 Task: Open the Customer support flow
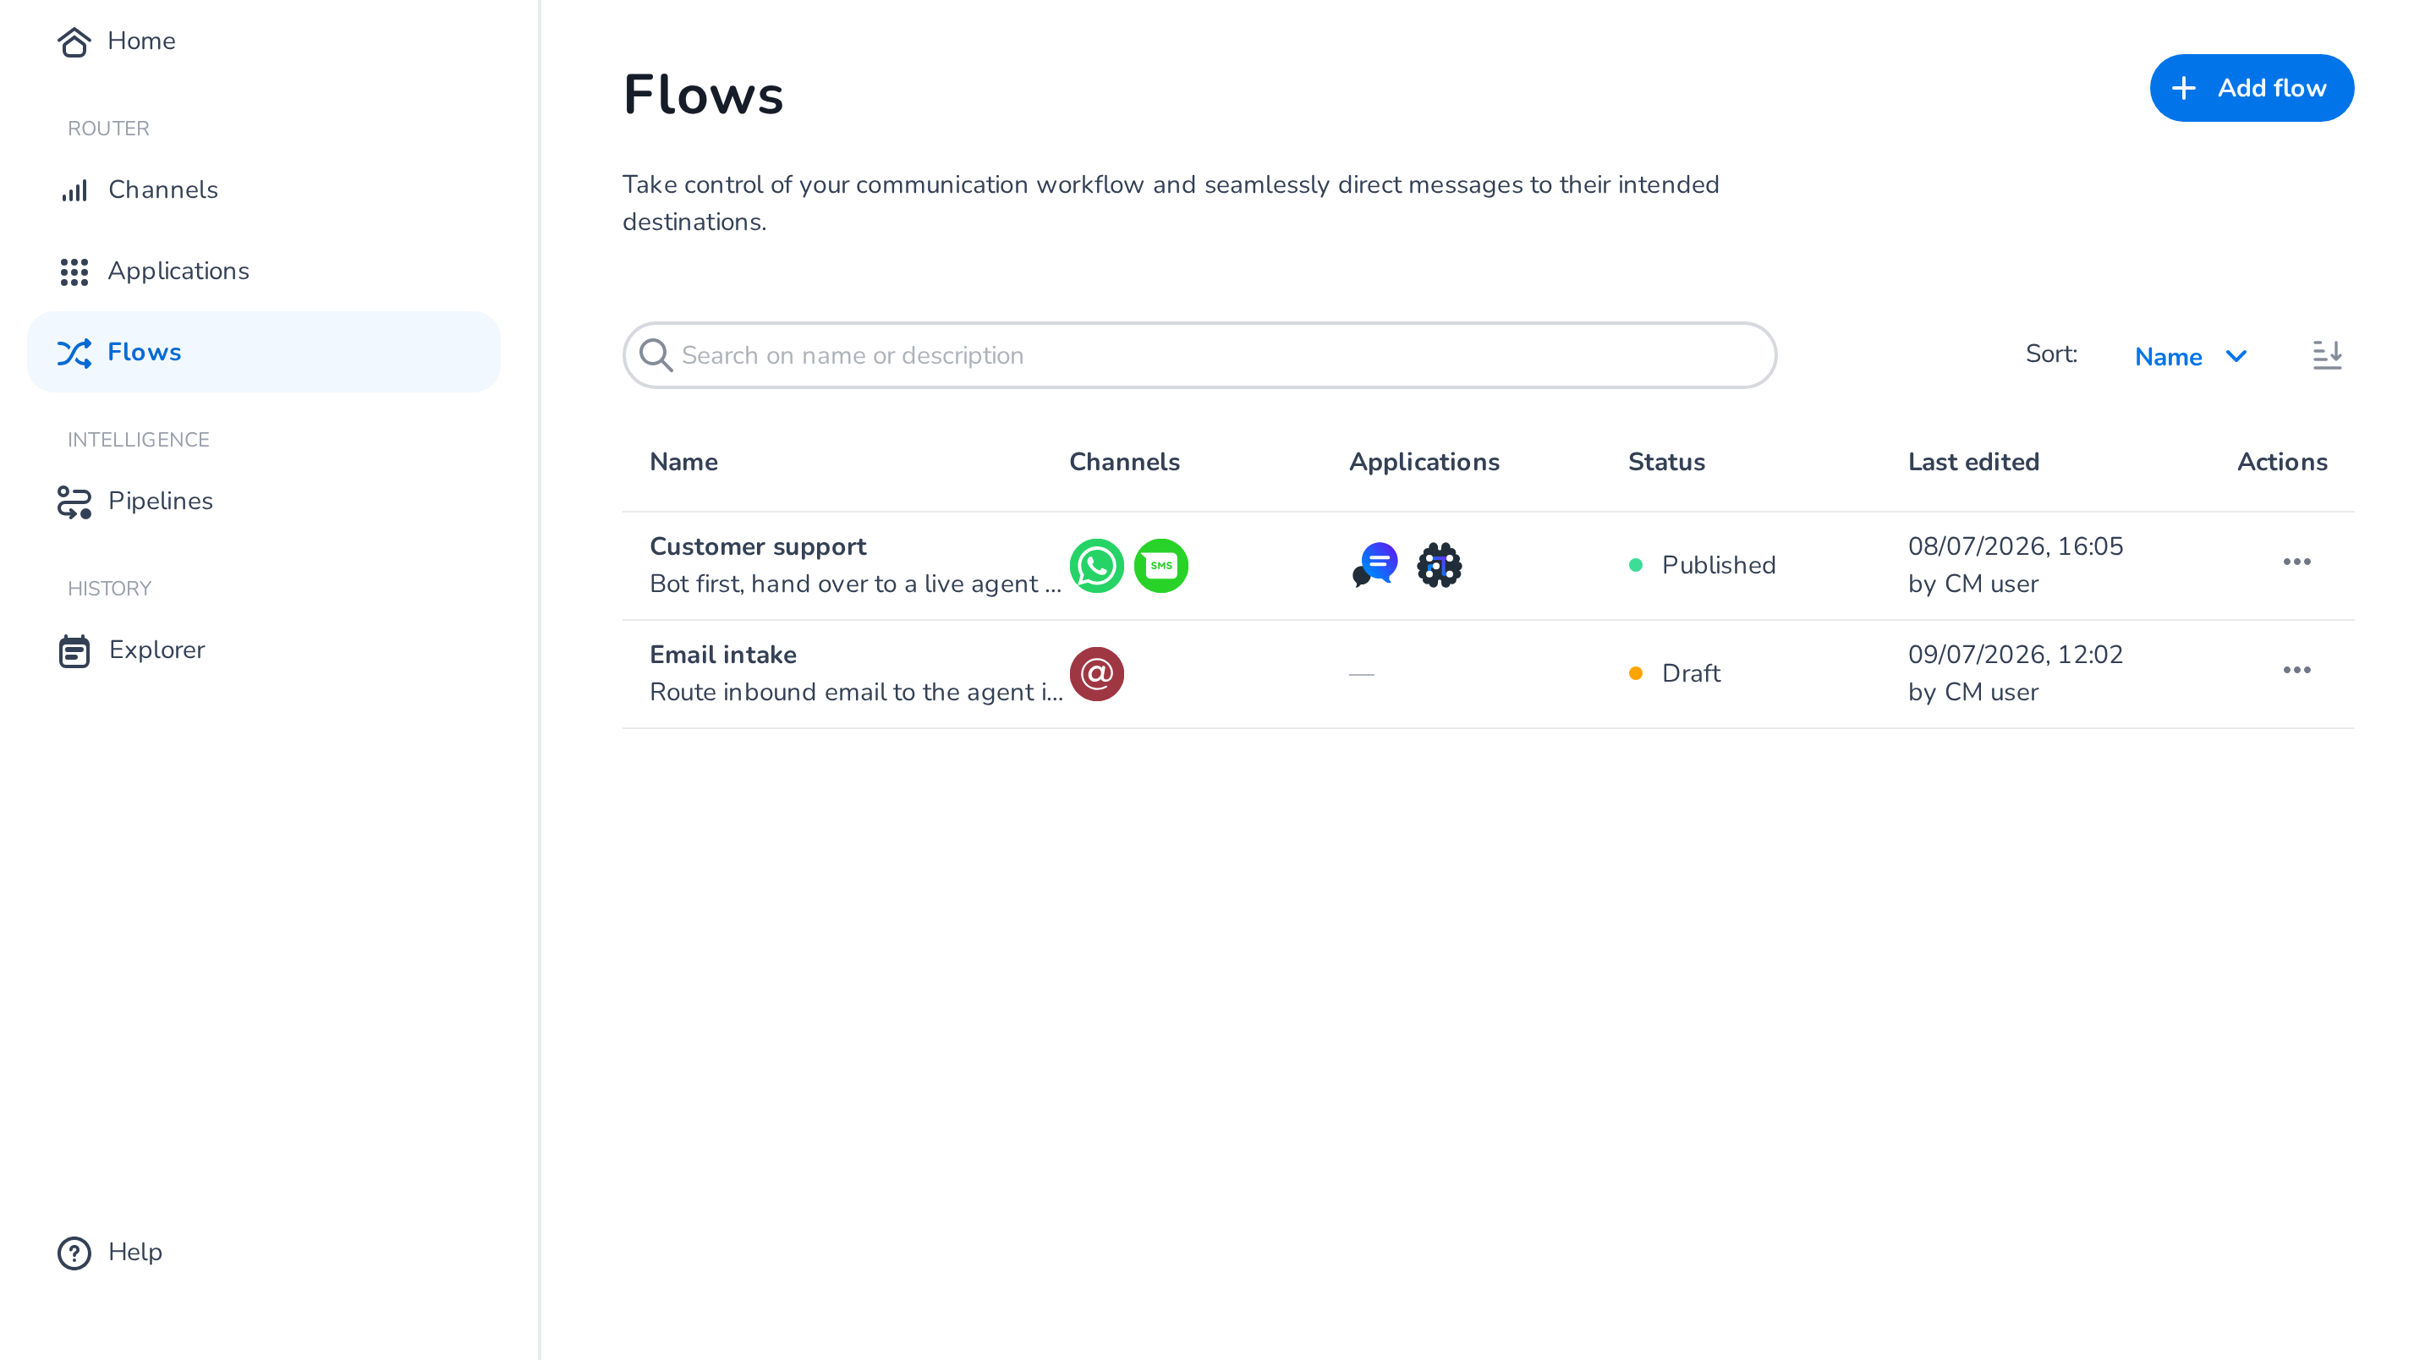758,546
